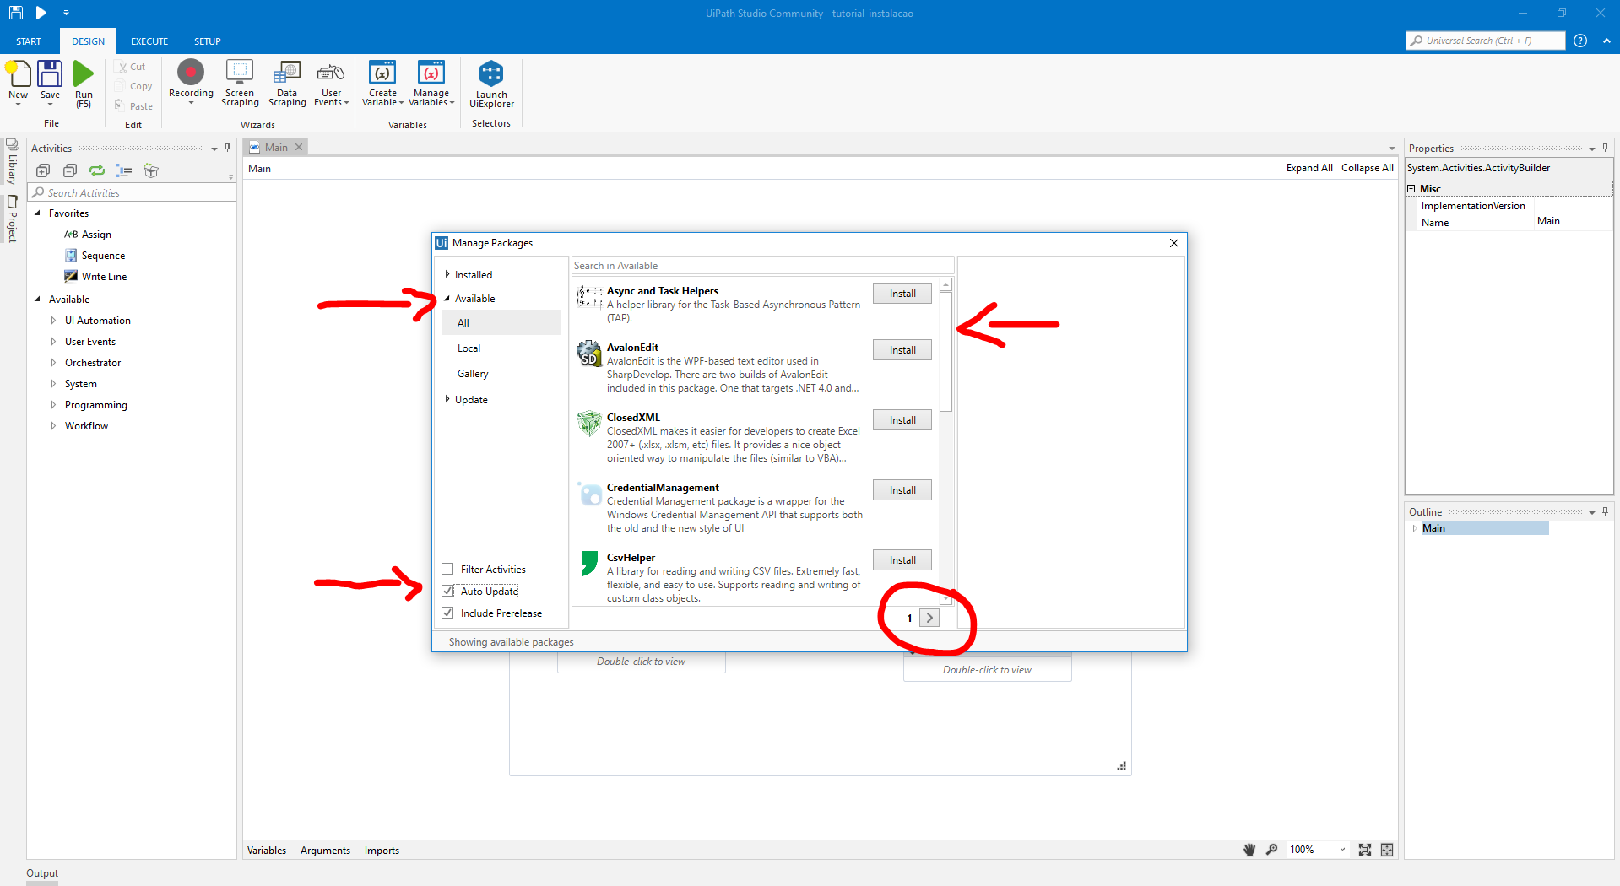The width and height of the screenshot is (1620, 886).
Task: Open the Variables panel tab
Action: coord(267,850)
